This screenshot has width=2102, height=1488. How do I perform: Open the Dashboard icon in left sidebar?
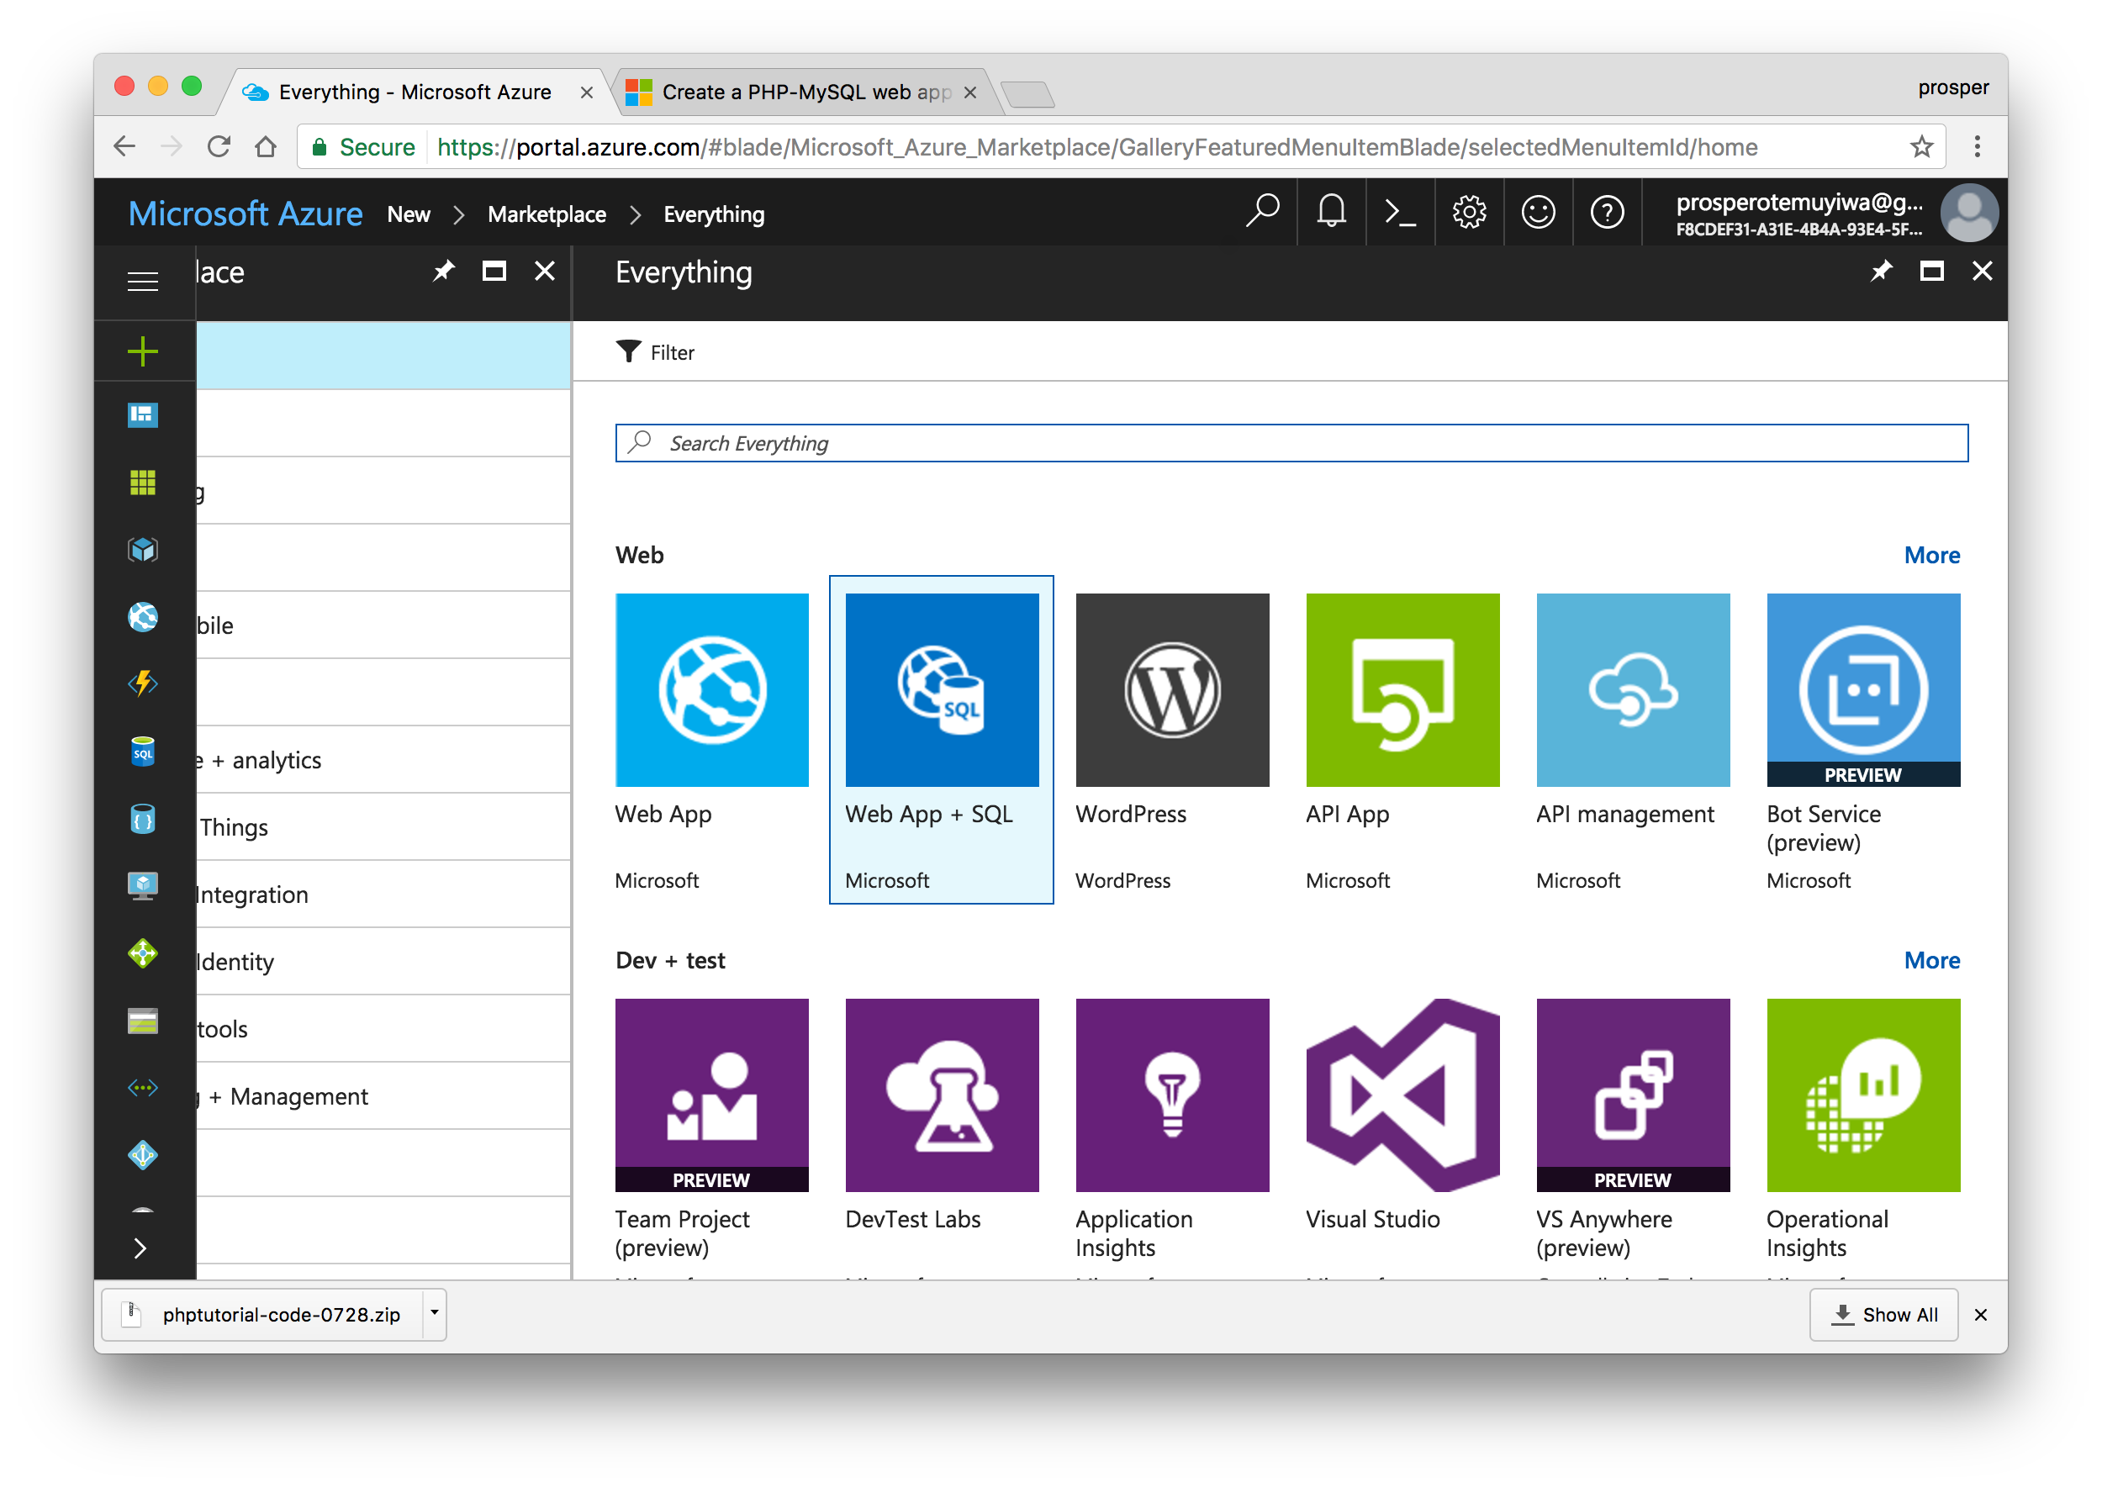142,415
